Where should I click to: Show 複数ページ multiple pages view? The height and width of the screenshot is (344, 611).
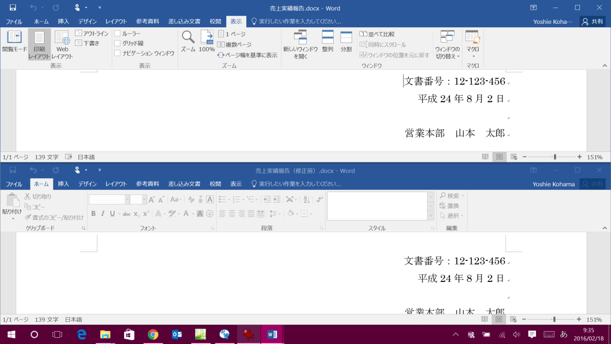tap(234, 44)
